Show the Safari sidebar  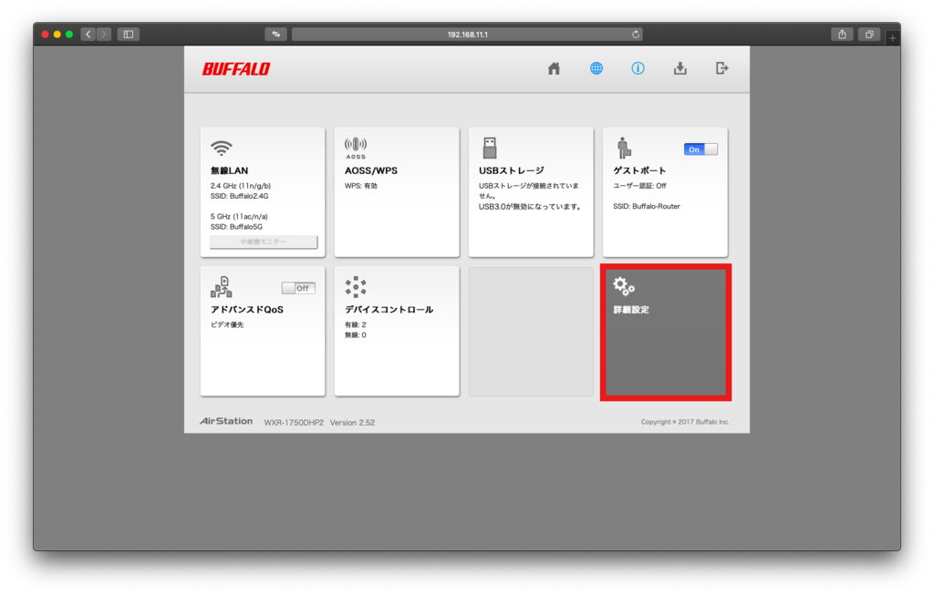[x=129, y=35]
